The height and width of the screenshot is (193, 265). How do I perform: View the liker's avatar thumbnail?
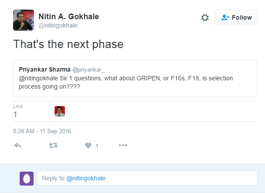[60, 111]
